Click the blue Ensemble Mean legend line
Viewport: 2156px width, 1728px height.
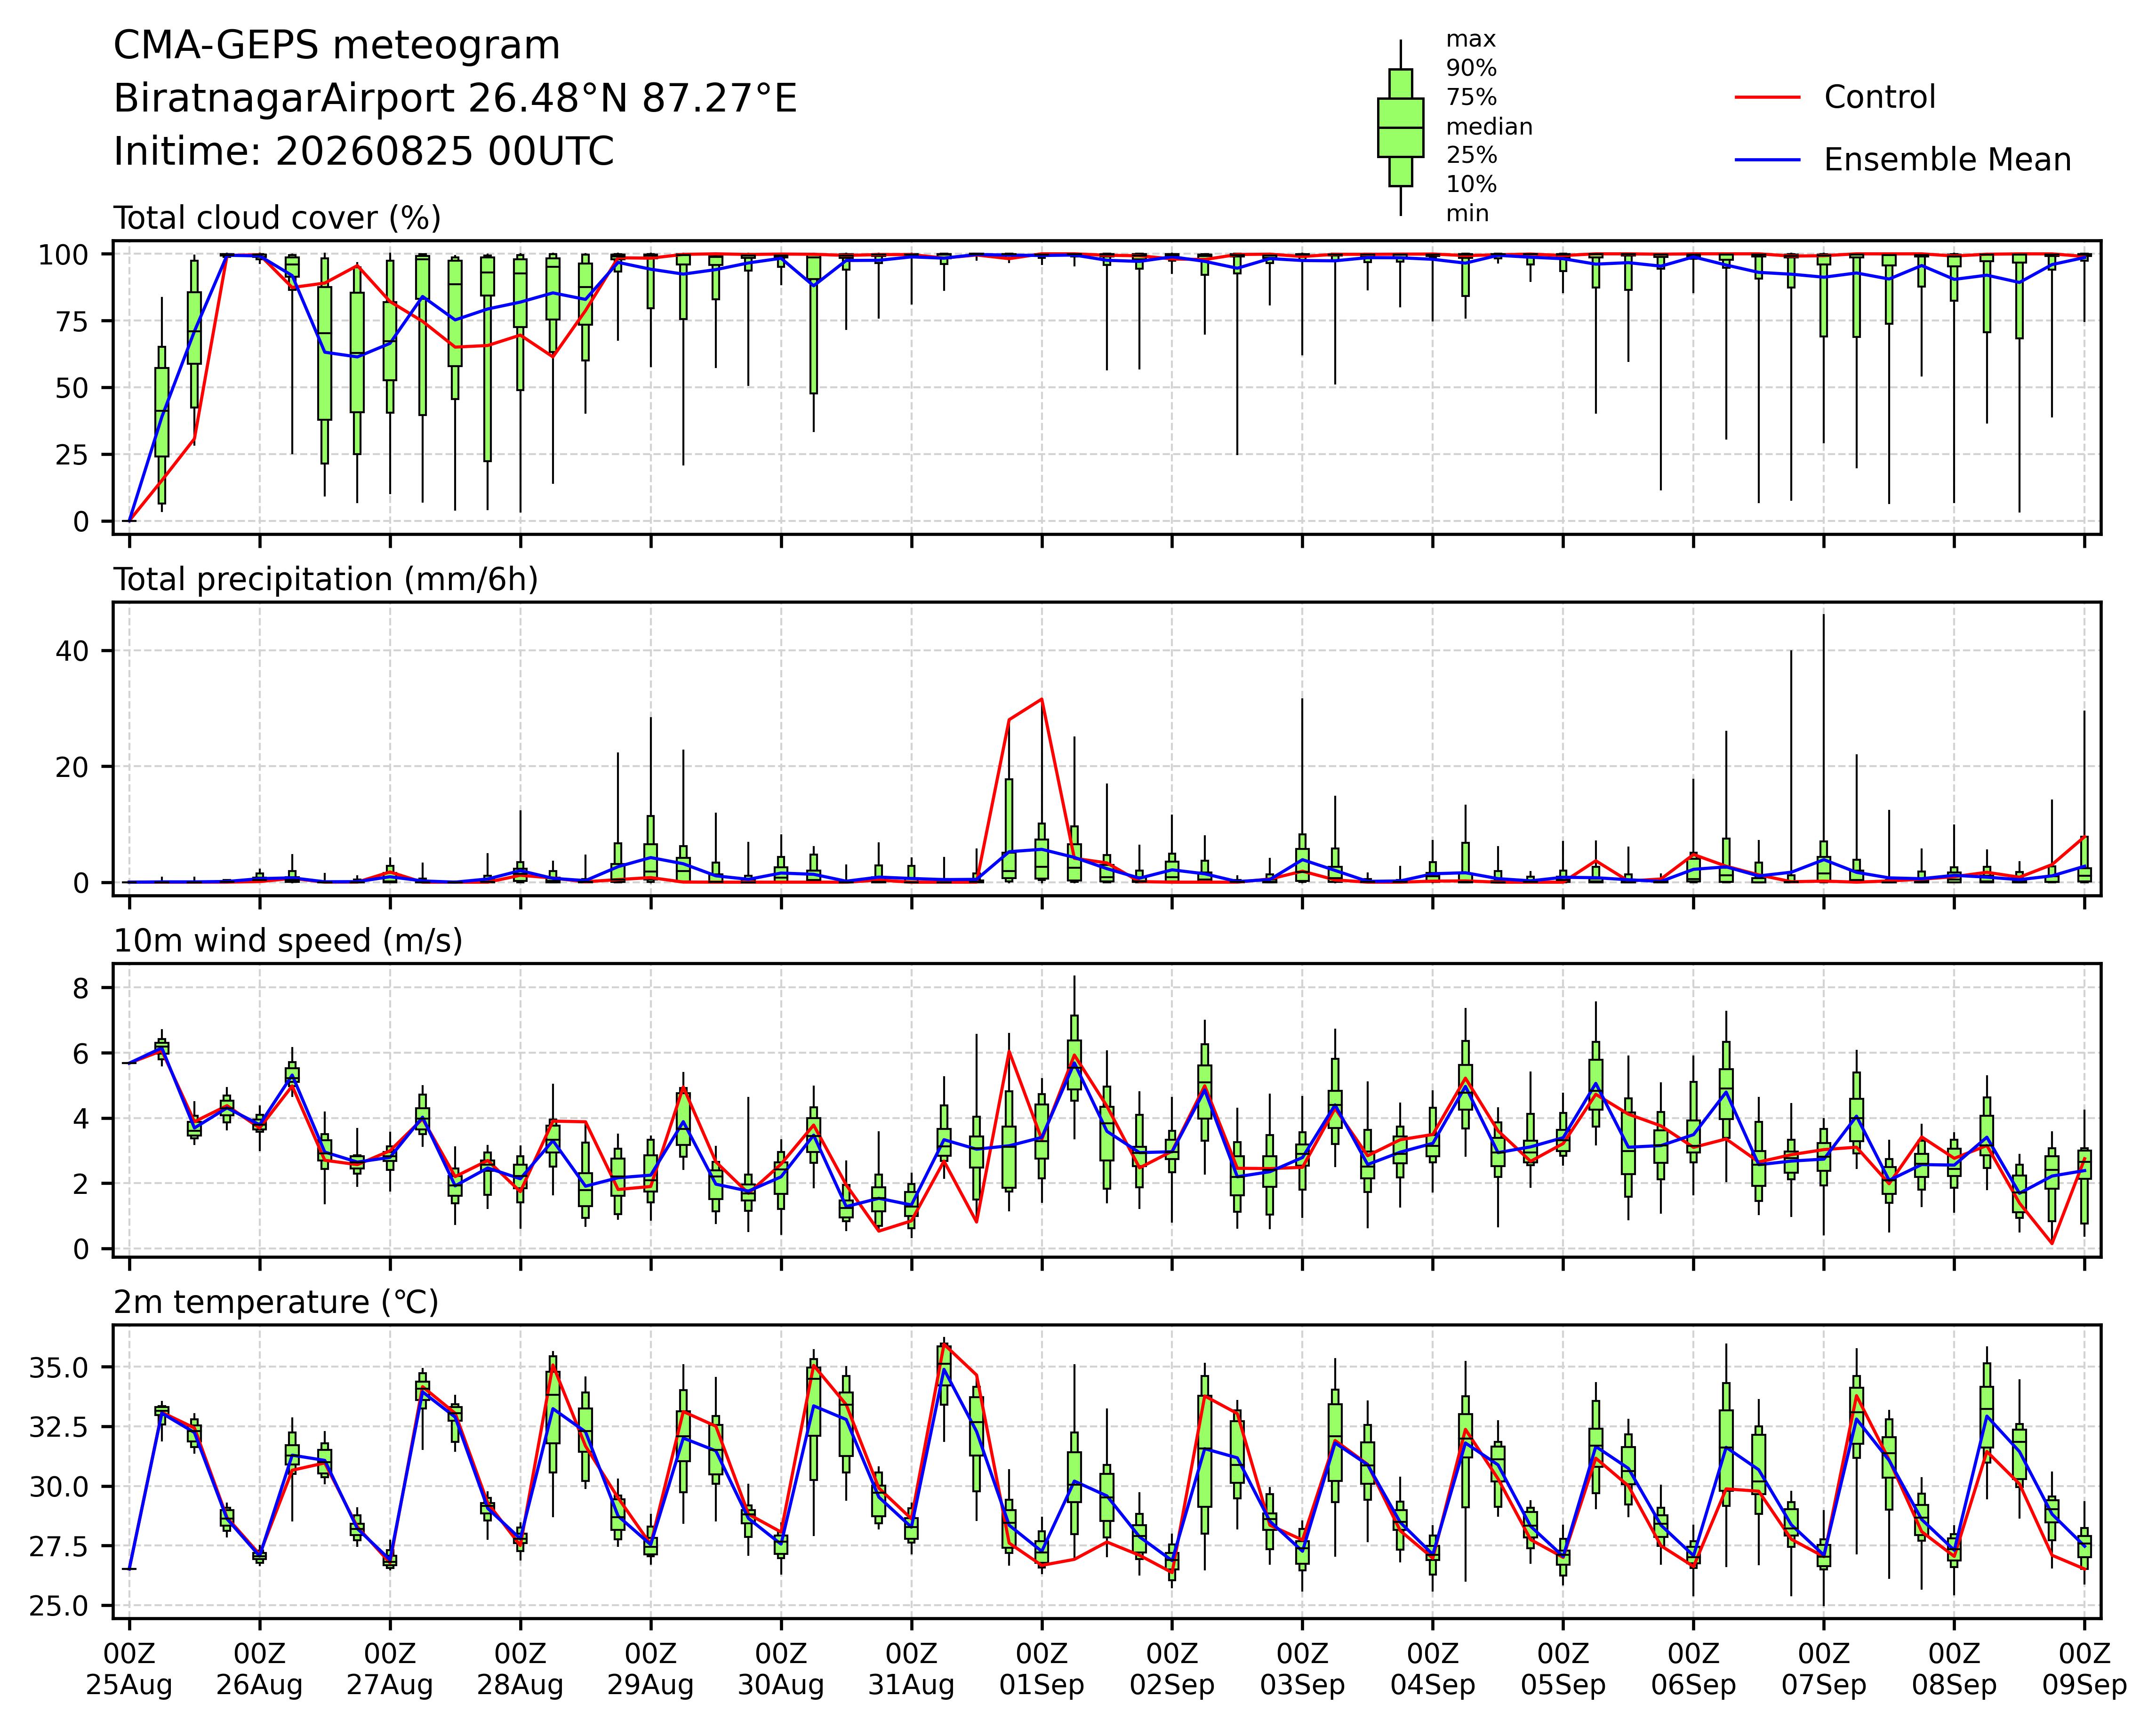pyautogui.click(x=1767, y=160)
